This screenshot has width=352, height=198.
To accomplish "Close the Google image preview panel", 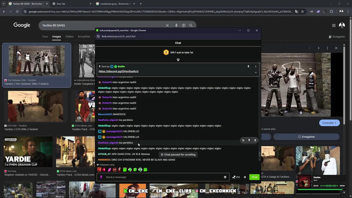I will point(336,48).
